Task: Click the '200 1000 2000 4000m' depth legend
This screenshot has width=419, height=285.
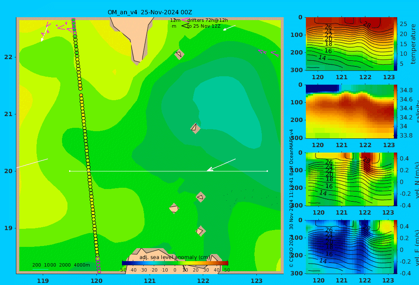Action: pos(61,265)
